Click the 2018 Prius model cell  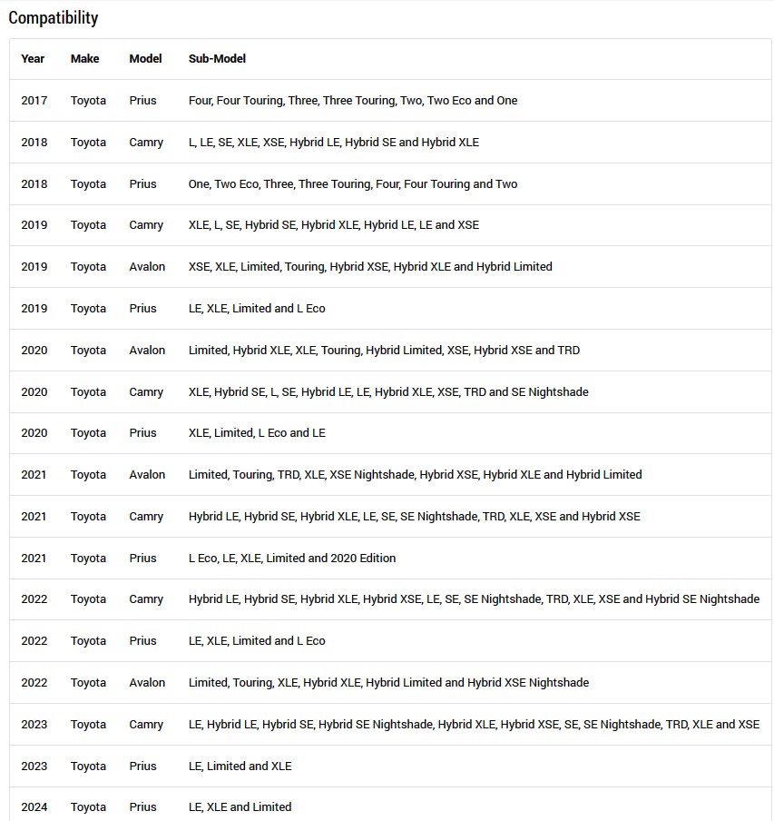142,183
